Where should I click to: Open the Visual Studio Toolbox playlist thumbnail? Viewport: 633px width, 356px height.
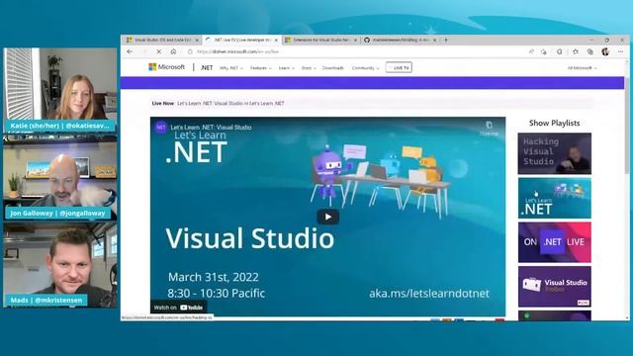(554, 287)
